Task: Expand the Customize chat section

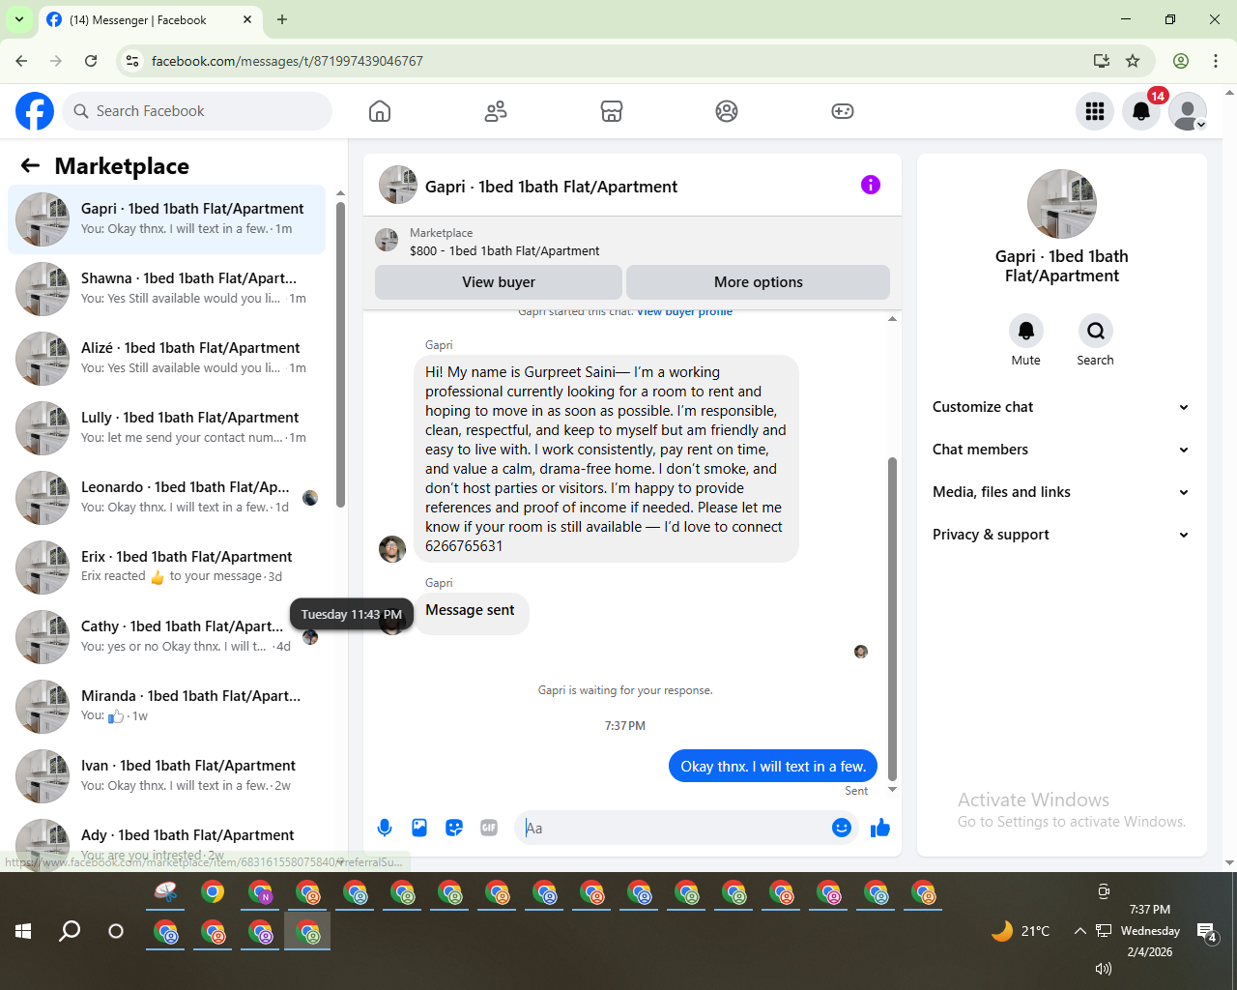Action: [1061, 407]
